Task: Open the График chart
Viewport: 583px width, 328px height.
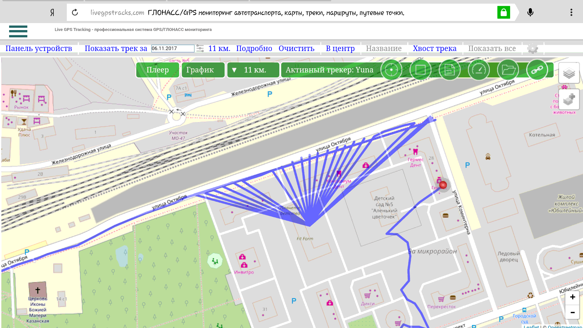Action: [203, 70]
